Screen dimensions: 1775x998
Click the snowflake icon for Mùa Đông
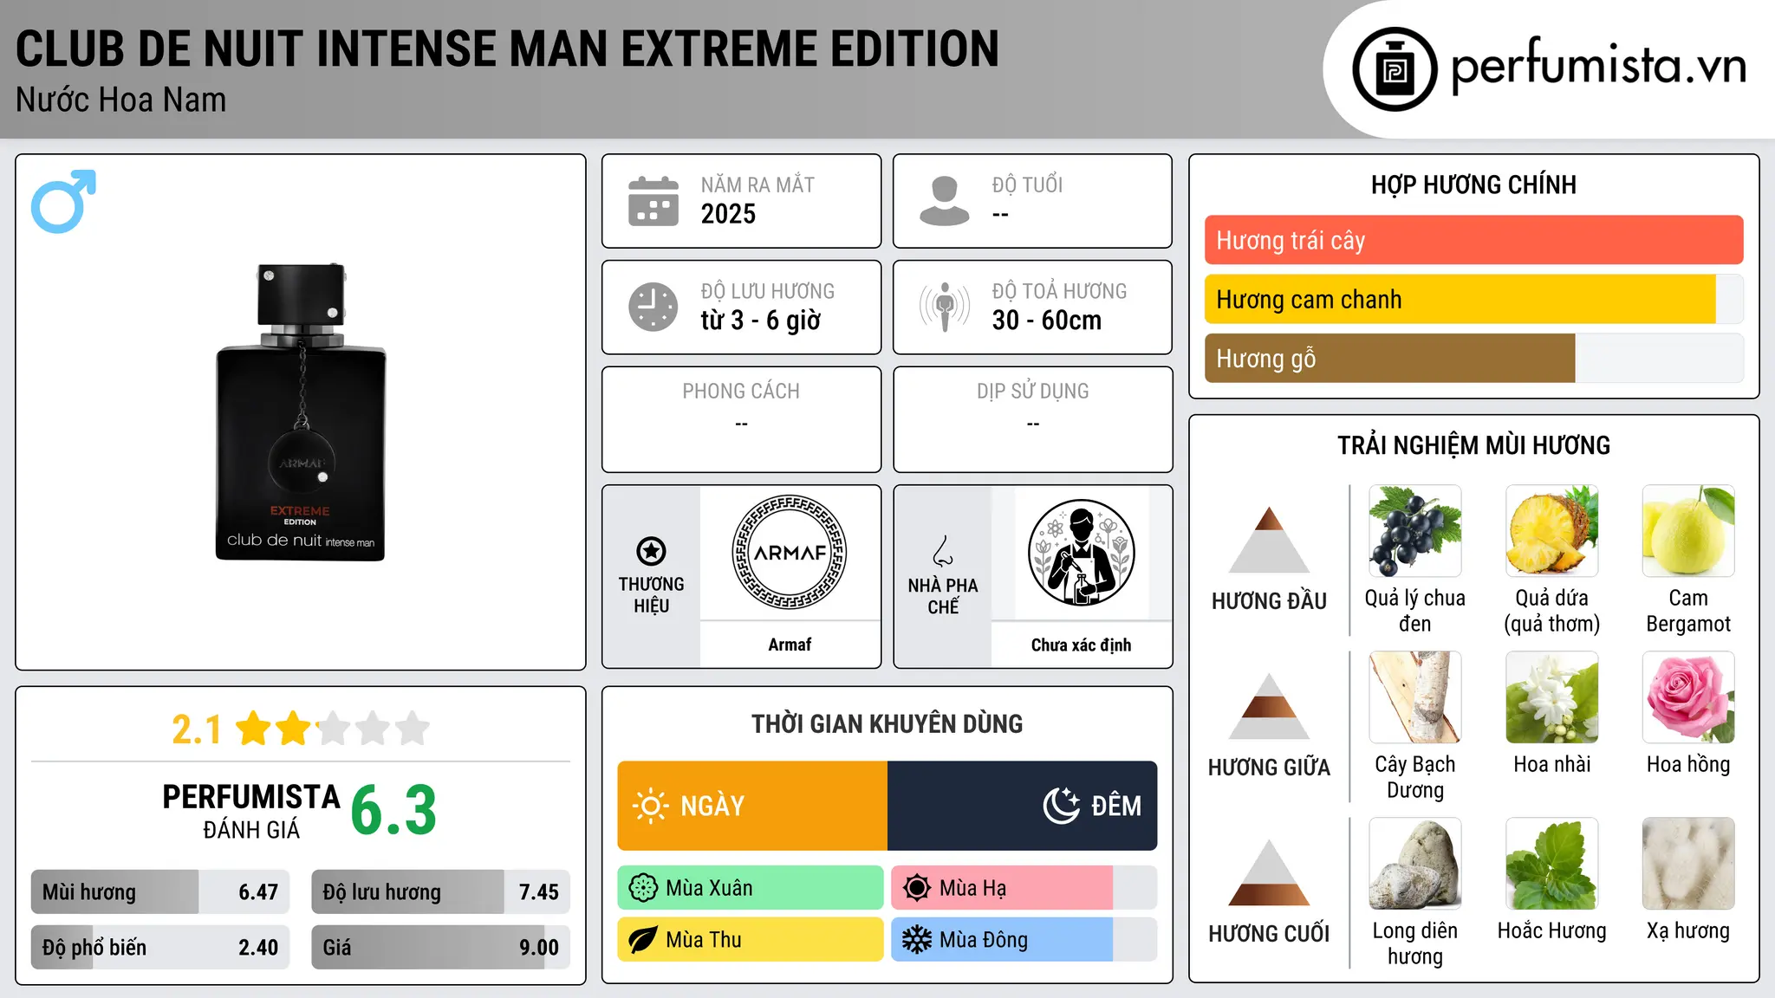pyautogui.click(x=917, y=940)
